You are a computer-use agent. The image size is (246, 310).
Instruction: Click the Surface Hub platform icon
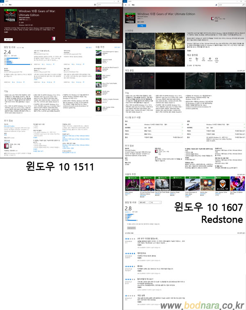217,59
